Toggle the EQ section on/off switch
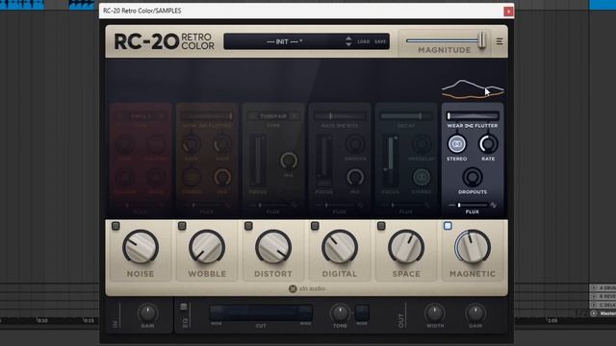616x346 pixels. pyautogui.click(x=184, y=307)
